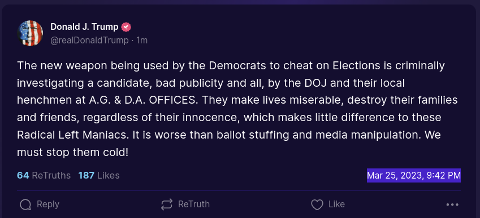Viewport: 480px width, 218px height.
Task: Click the Reply speech bubble icon
Action: (x=25, y=204)
